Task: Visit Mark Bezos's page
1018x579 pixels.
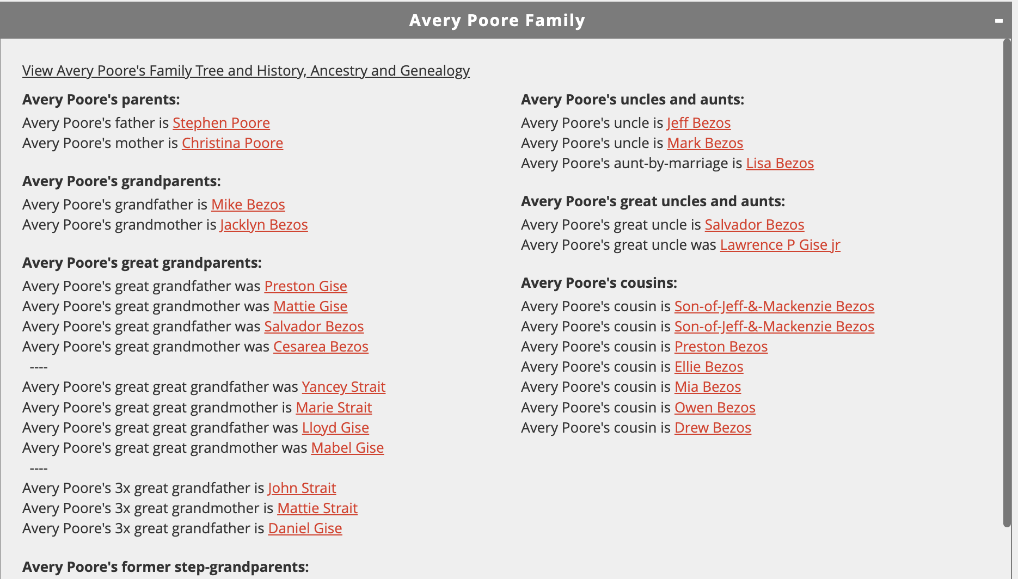Action: [x=705, y=143]
